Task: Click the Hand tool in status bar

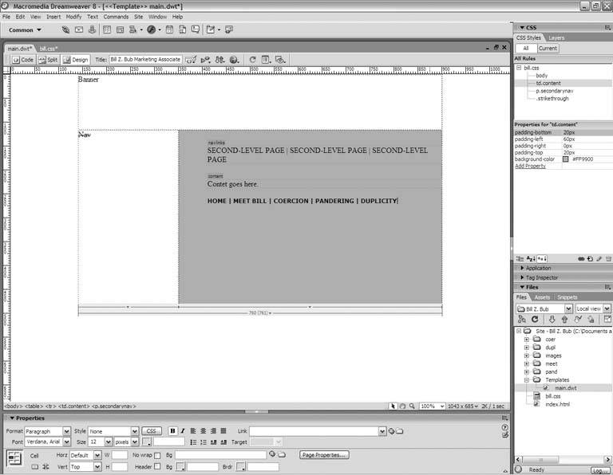Action: point(402,406)
